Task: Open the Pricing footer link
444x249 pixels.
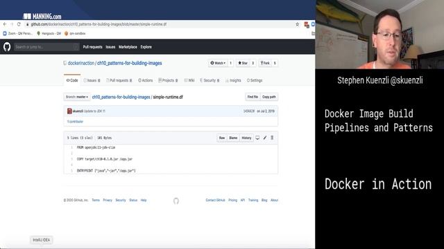Action: (x=233, y=200)
